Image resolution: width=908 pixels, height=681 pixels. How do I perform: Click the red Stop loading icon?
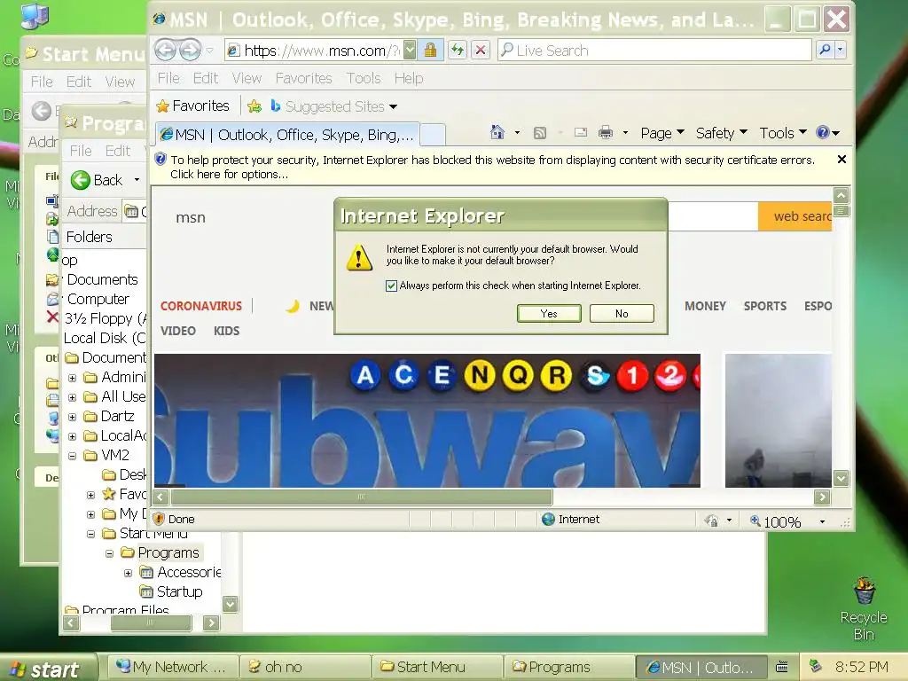[x=481, y=51]
